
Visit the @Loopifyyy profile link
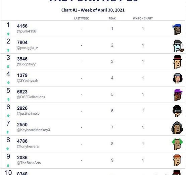coord(26,64)
